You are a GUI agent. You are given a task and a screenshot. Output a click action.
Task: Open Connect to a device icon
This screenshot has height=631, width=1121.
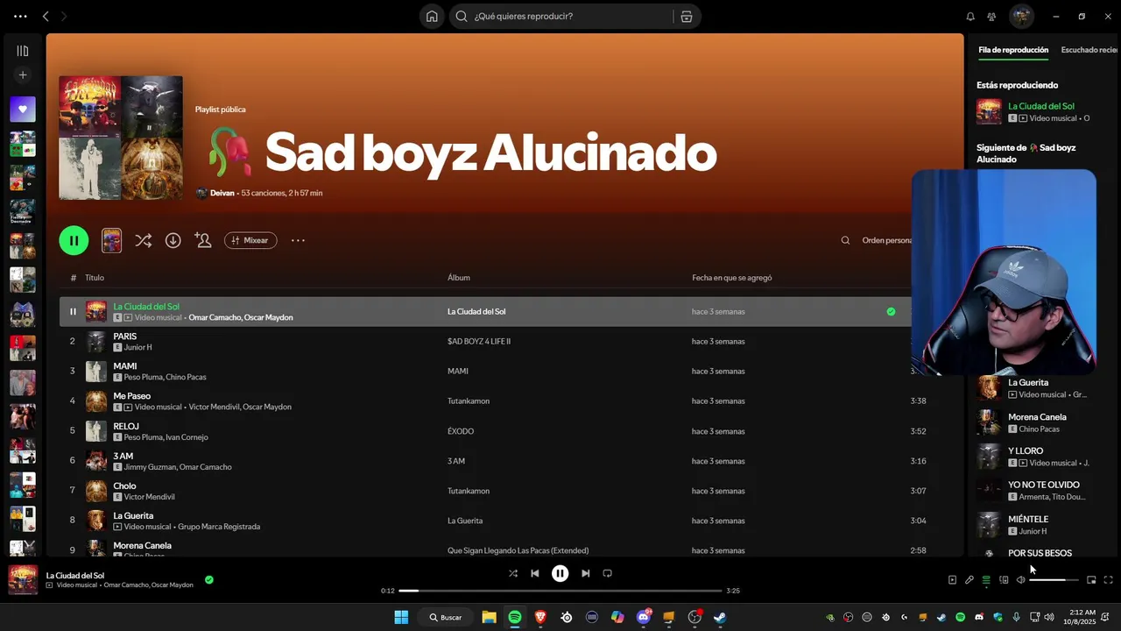pos(1004,580)
